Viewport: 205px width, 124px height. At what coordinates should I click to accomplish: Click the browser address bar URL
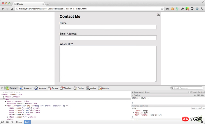[x=53, y=9]
